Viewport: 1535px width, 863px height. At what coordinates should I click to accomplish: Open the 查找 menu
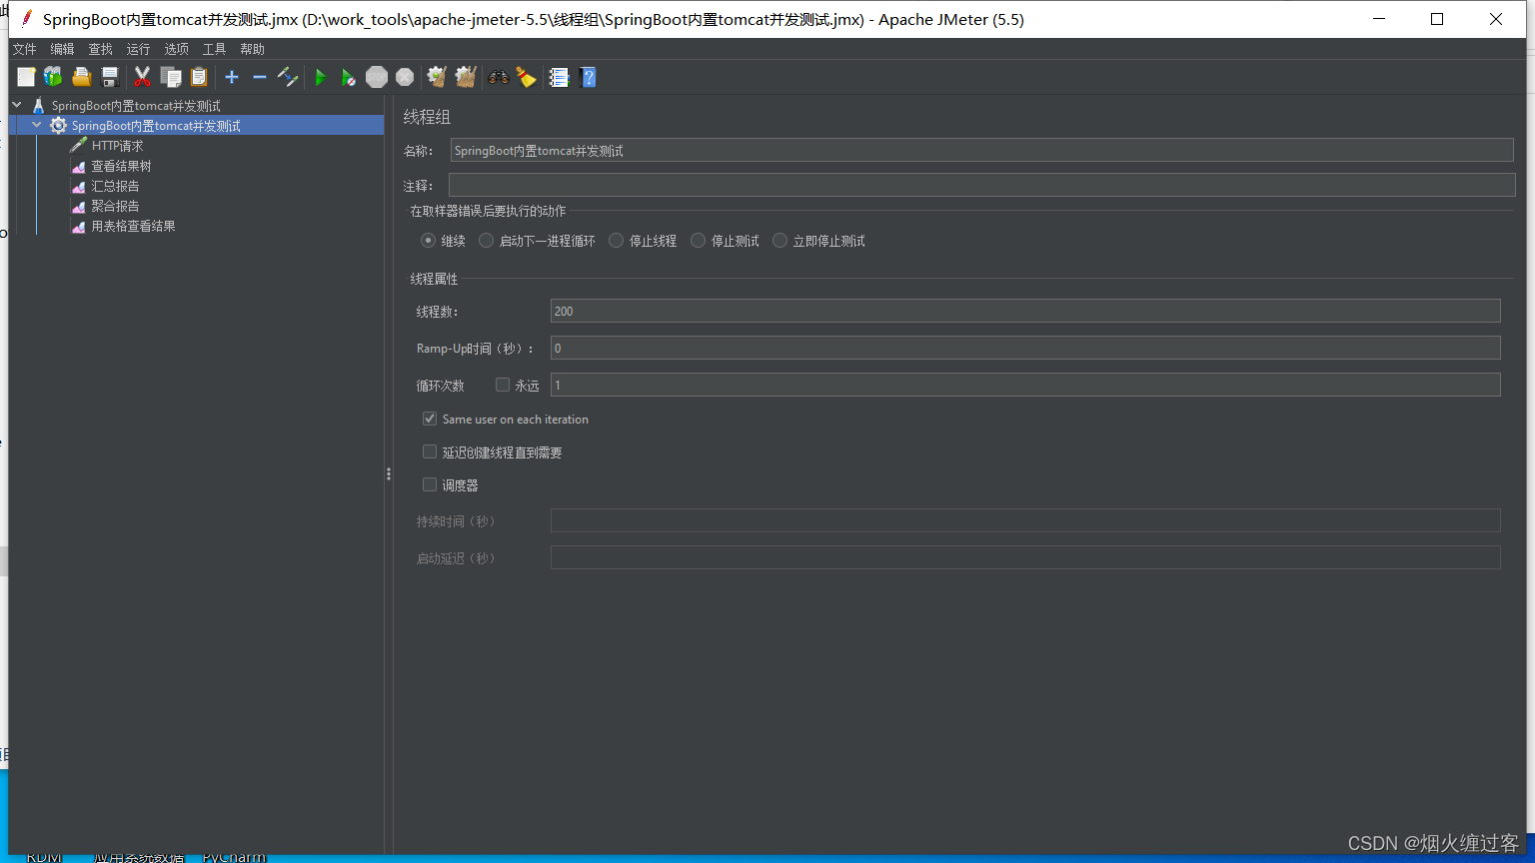[x=101, y=49]
